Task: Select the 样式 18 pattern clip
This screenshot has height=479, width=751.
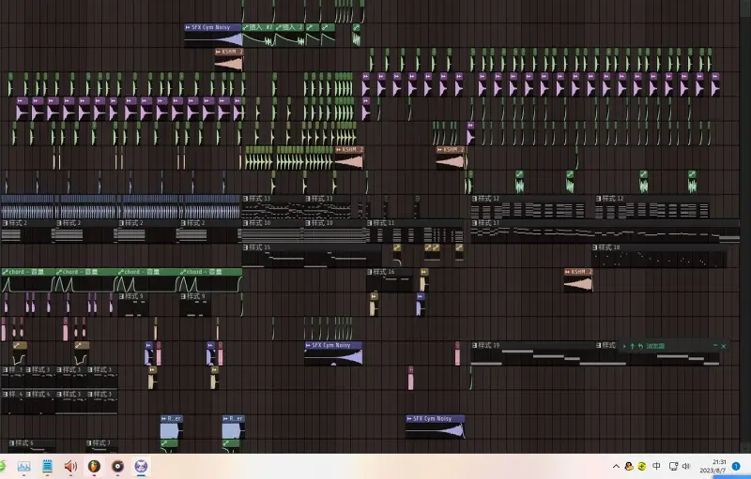Action: [659, 256]
